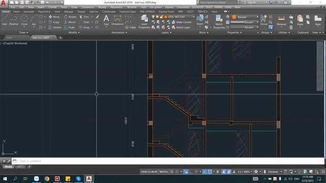Click Match Layer tool

click(181, 27)
